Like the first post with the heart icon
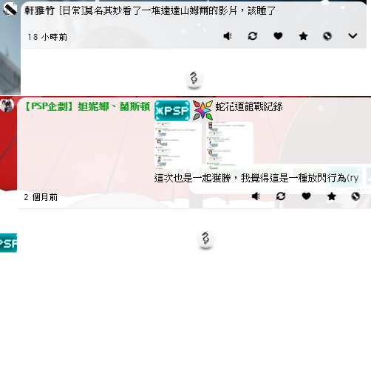The image size is (371, 389). pos(278,36)
